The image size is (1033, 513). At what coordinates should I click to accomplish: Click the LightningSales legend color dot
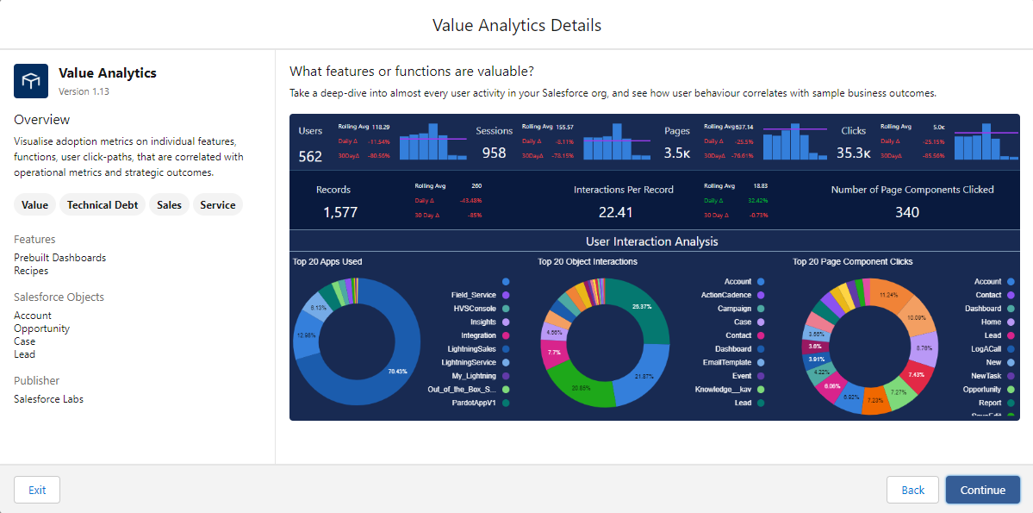[x=506, y=349]
